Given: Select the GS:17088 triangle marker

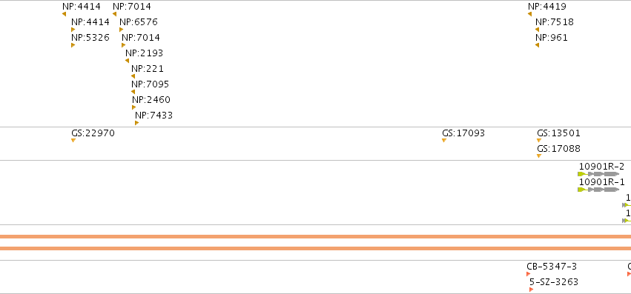Looking at the screenshot, I should pos(539,156).
